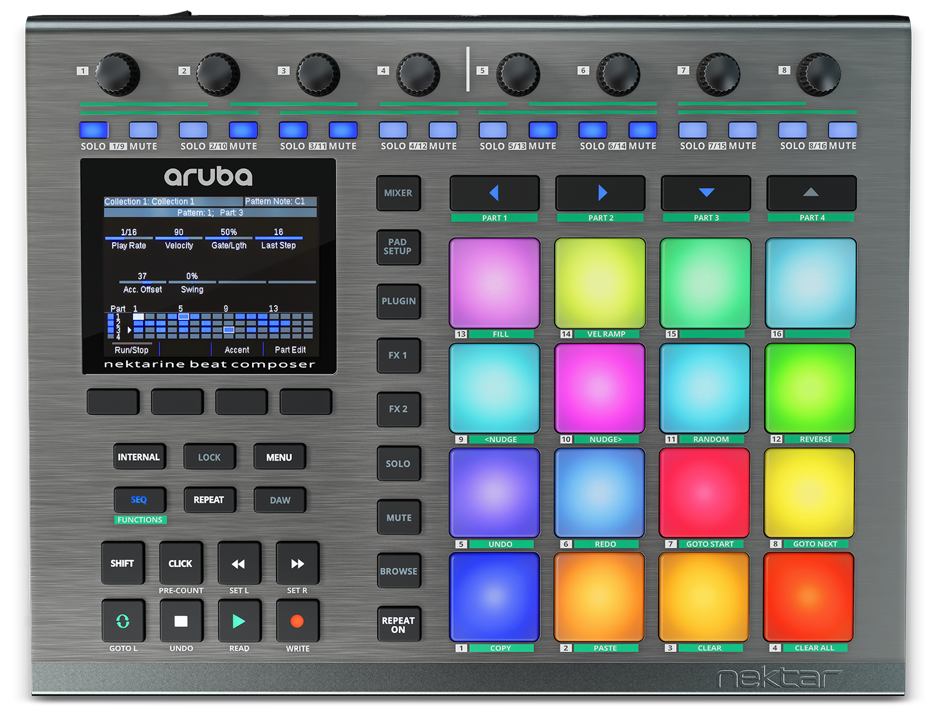Tap the light blue pad numbered 16
Screen dimensions: 938x719
pyautogui.click(x=811, y=283)
